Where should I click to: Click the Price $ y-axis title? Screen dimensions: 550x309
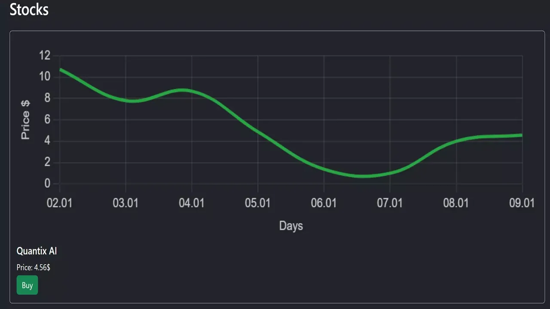(26, 120)
